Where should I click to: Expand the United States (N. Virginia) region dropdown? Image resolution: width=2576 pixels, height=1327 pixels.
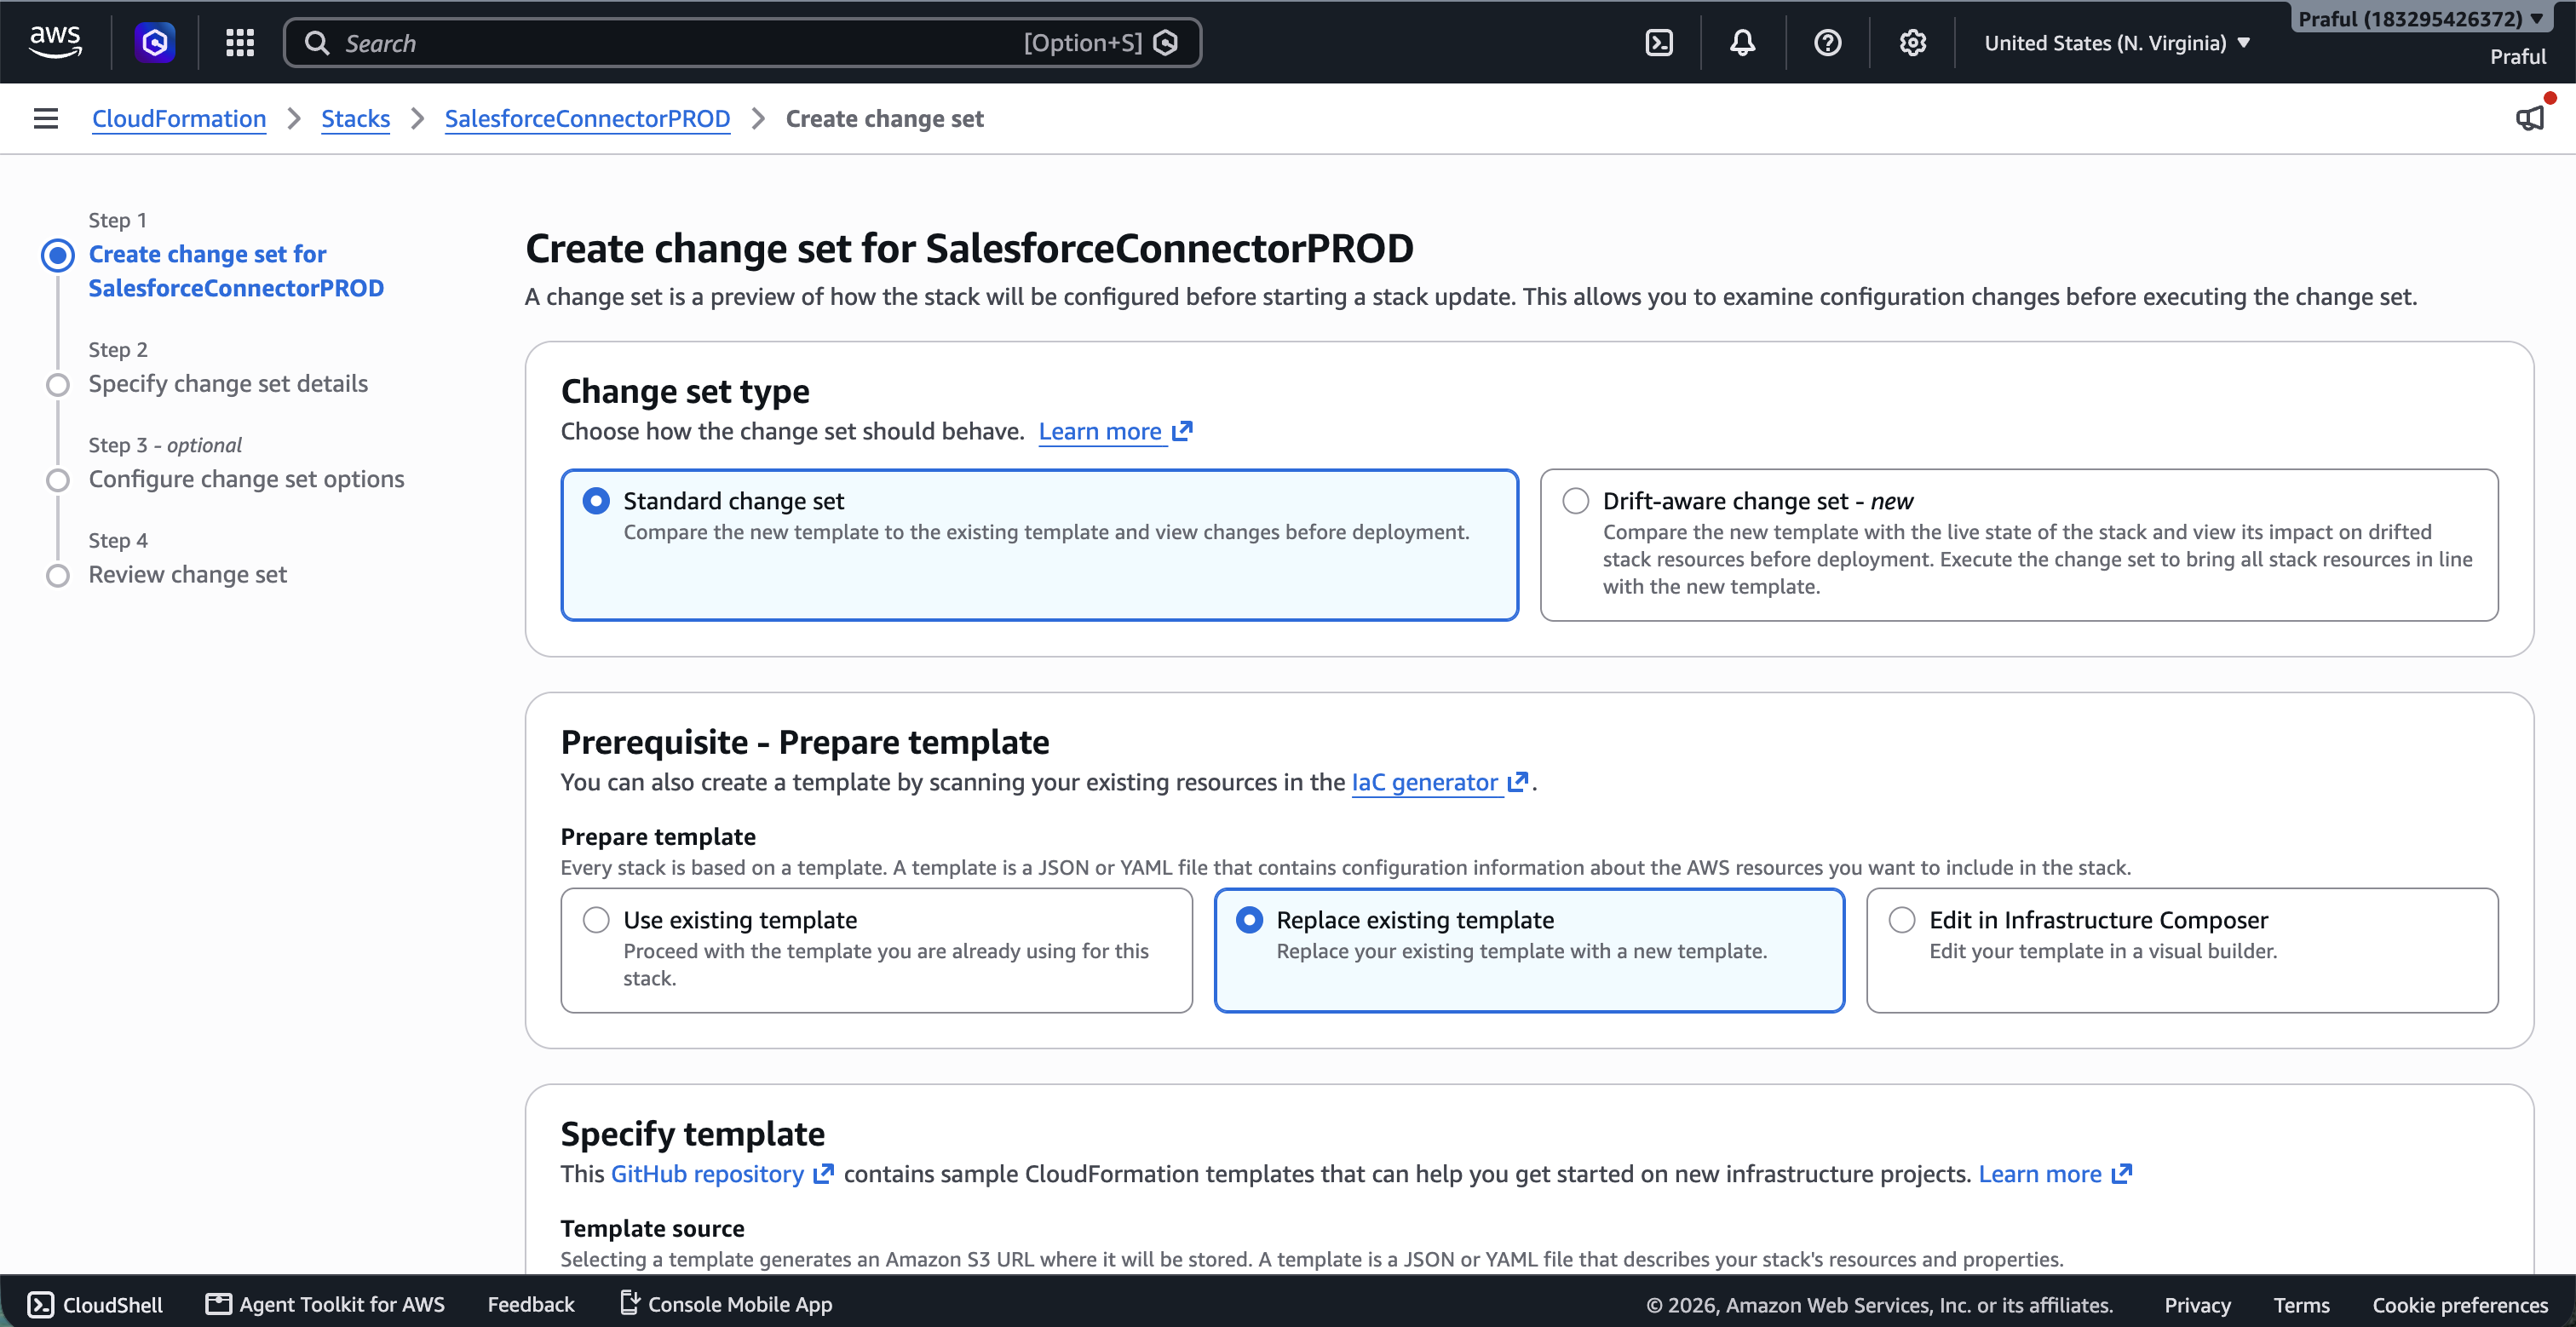(2117, 43)
